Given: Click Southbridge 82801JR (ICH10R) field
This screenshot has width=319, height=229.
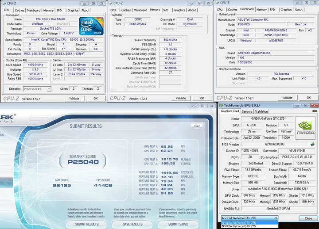Looking at the screenshot, I should click(x=276, y=35).
